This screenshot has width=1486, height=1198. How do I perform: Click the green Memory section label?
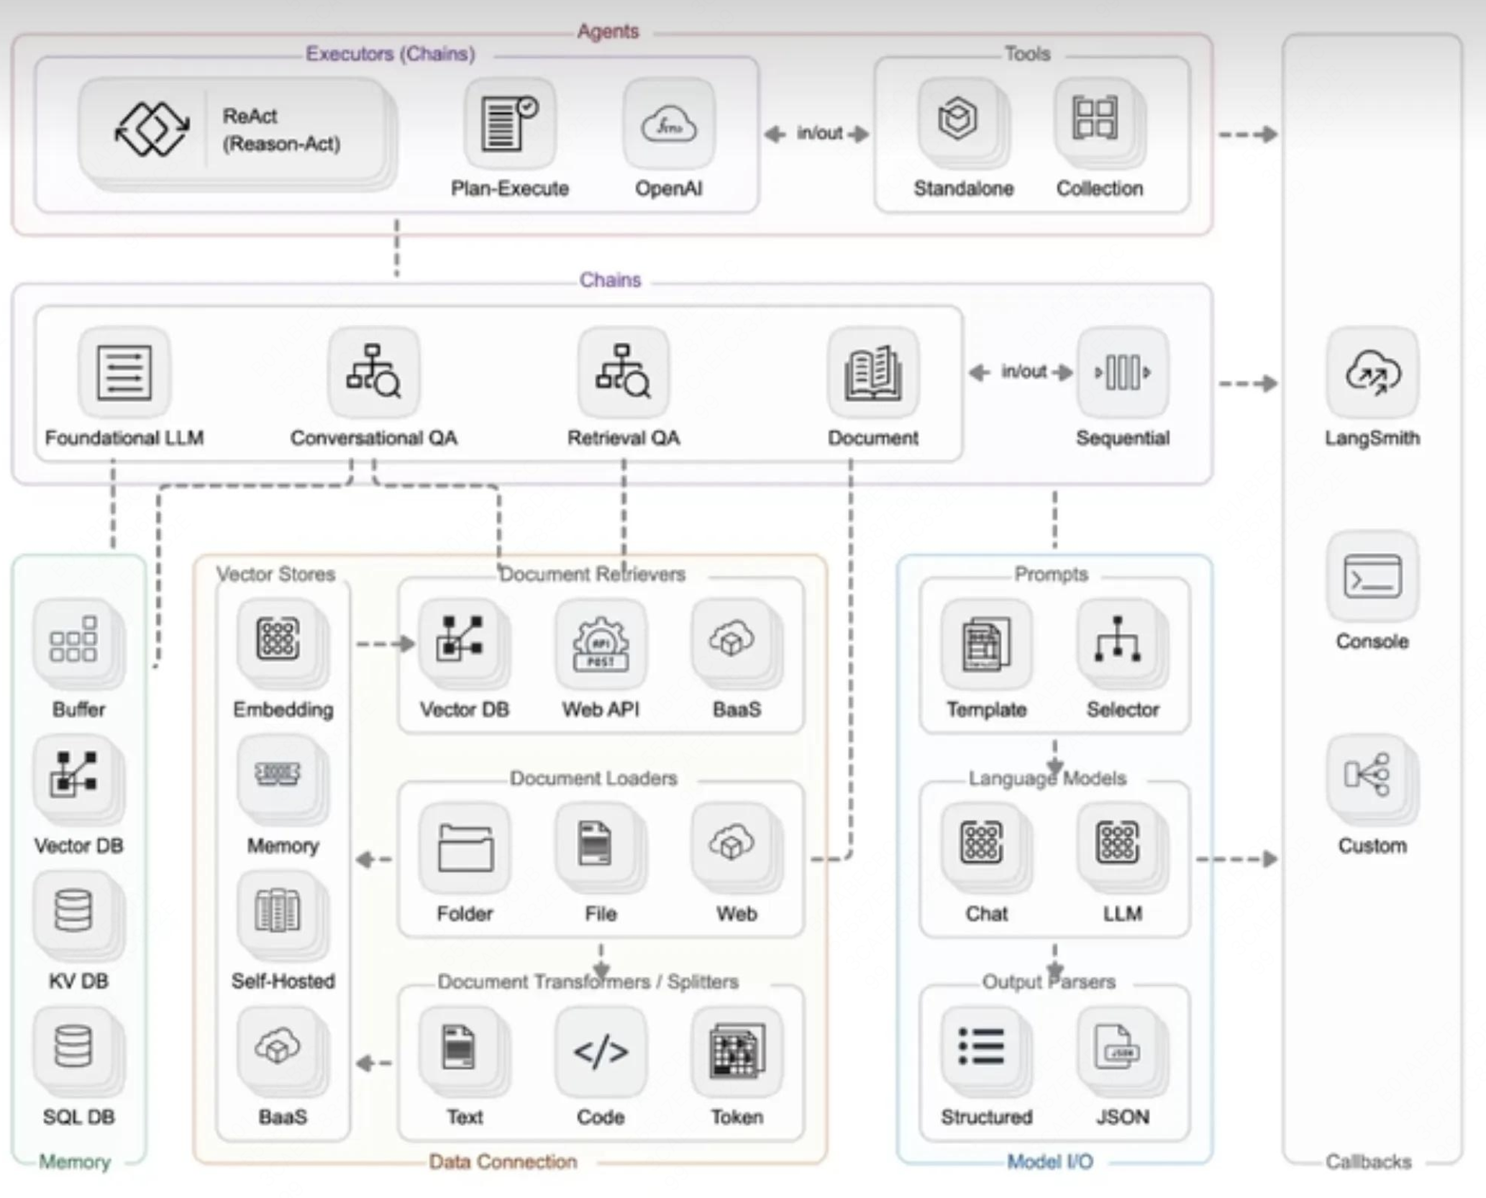(75, 1161)
